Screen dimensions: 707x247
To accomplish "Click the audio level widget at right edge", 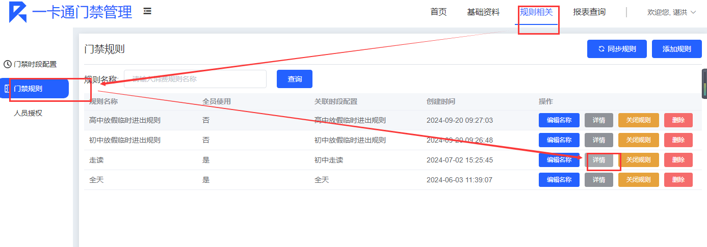I will click(x=704, y=84).
